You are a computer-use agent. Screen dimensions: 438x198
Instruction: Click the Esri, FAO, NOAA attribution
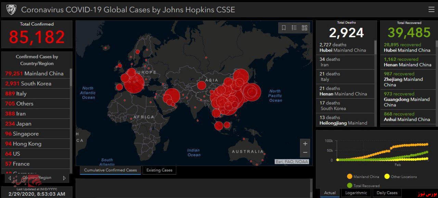(292, 162)
